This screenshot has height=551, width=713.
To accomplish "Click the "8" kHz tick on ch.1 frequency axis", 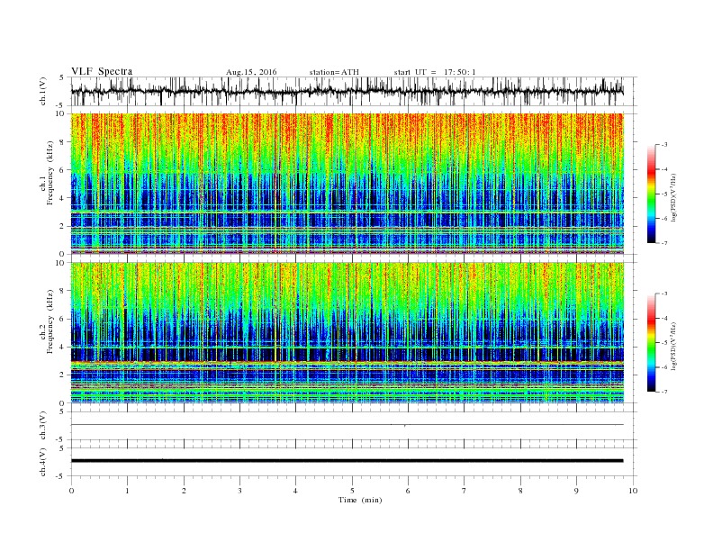I will coord(62,142).
